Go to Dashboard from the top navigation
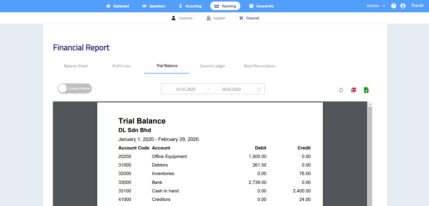The width and height of the screenshot is (429, 206). [x=117, y=6]
